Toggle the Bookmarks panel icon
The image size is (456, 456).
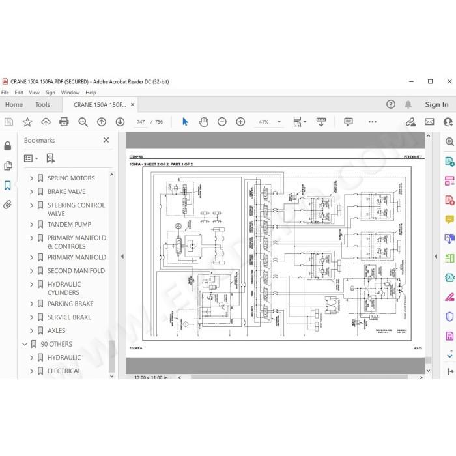point(8,185)
